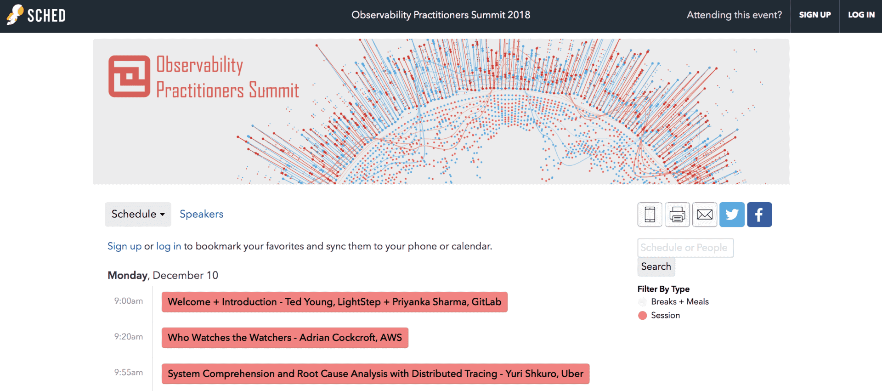Click the print schedule icon
This screenshot has height=391, width=882.
click(677, 215)
